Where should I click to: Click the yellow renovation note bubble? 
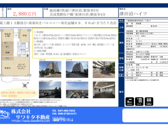point(19,93)
